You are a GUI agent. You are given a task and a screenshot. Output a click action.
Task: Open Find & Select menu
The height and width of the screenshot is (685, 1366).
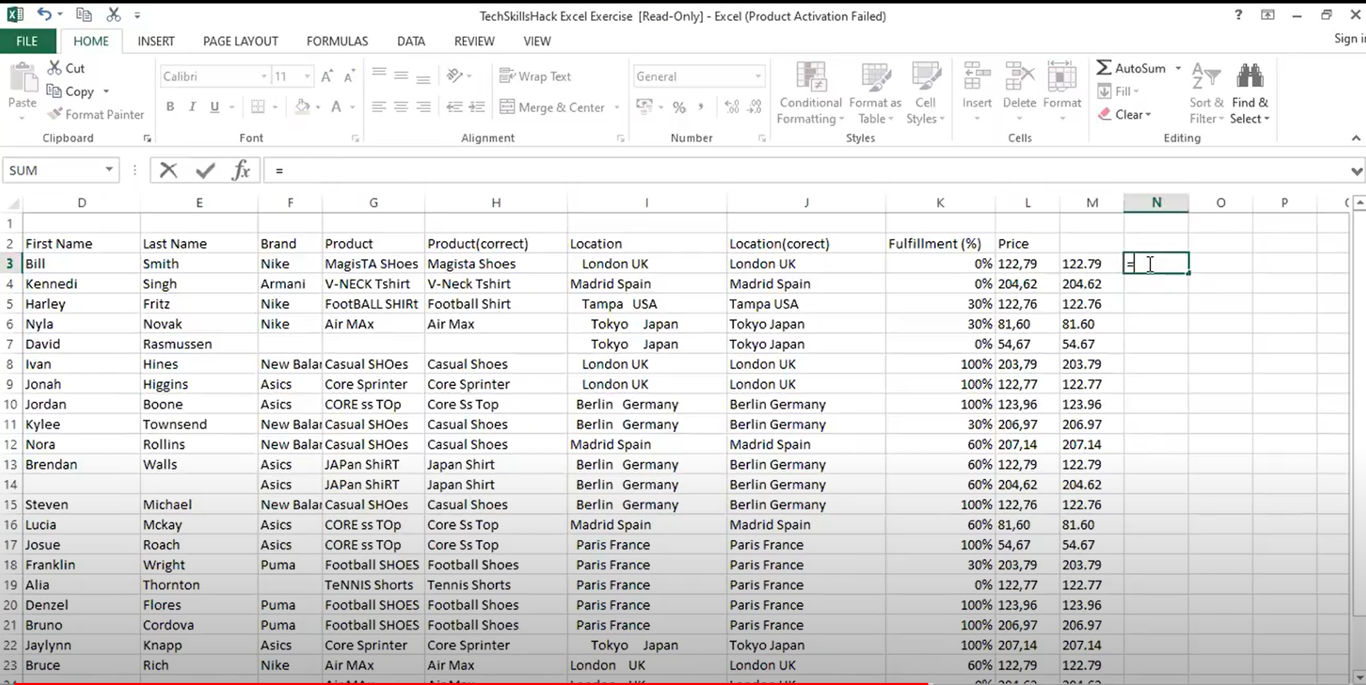pos(1250,93)
